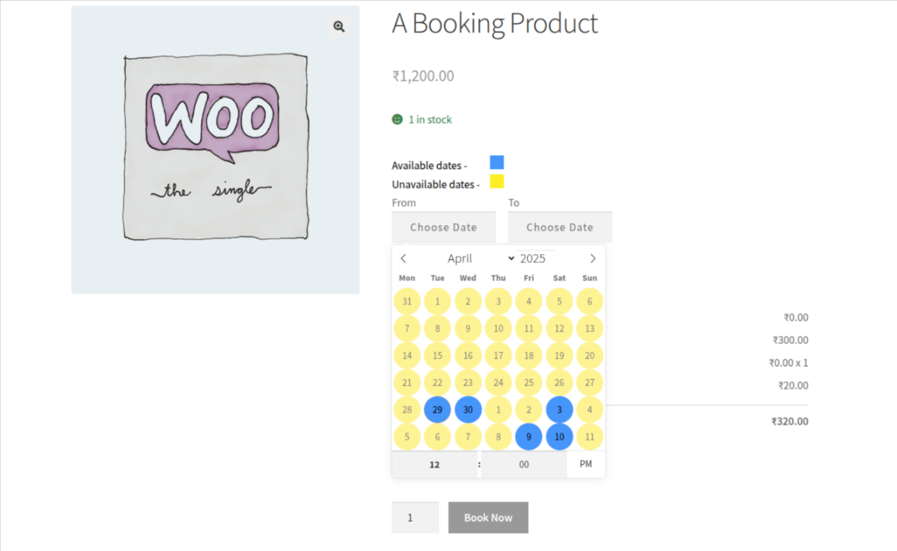The width and height of the screenshot is (897, 551).
Task: Click unavailable date 22 on Tuesday
Action: pos(437,383)
